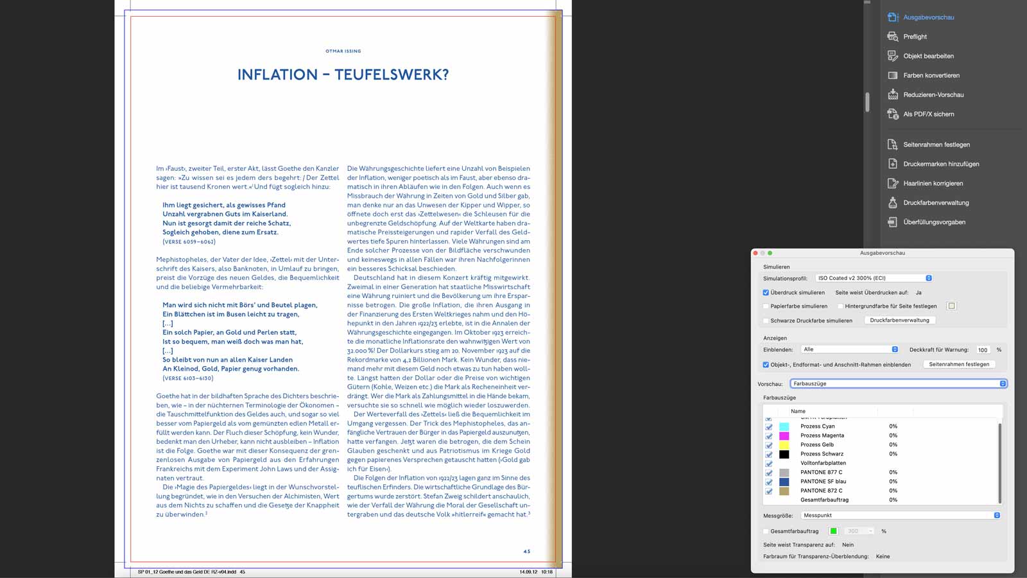Toggle Objekt-, Endformat- und Anschnitt-Rahmen einblenden
The image size is (1027, 578).
[x=766, y=365]
